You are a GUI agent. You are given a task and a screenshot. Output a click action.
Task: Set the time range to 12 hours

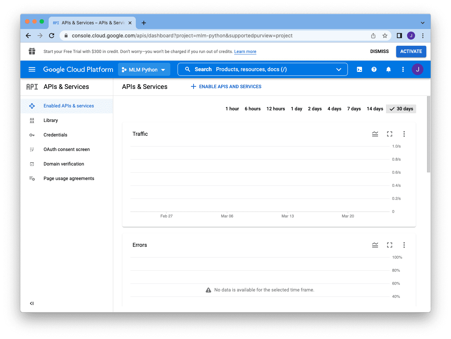pyautogui.click(x=276, y=109)
